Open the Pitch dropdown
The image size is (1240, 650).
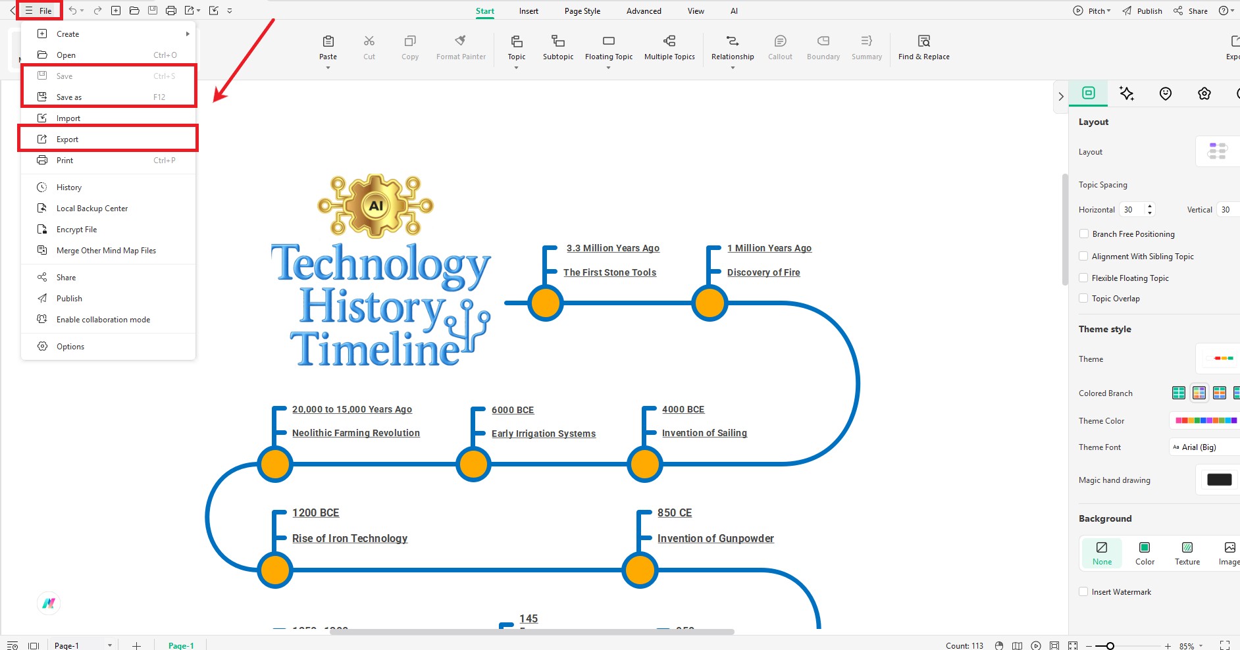(1092, 11)
